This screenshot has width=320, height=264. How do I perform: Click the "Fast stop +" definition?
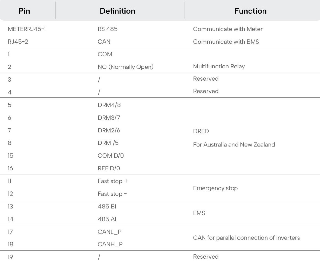(x=113, y=181)
